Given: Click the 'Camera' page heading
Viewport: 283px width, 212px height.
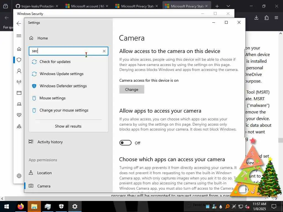Looking at the screenshot, I should (x=132, y=38).
